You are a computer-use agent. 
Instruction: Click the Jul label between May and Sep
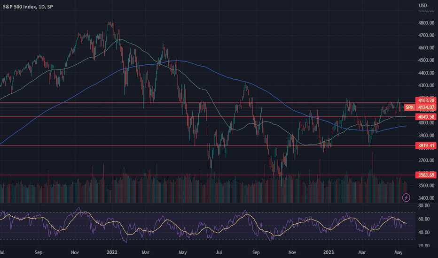(x=219, y=252)
